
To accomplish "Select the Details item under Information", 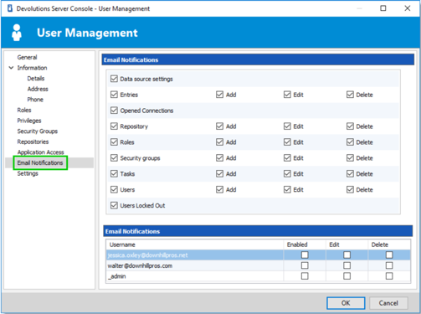I will (36, 79).
